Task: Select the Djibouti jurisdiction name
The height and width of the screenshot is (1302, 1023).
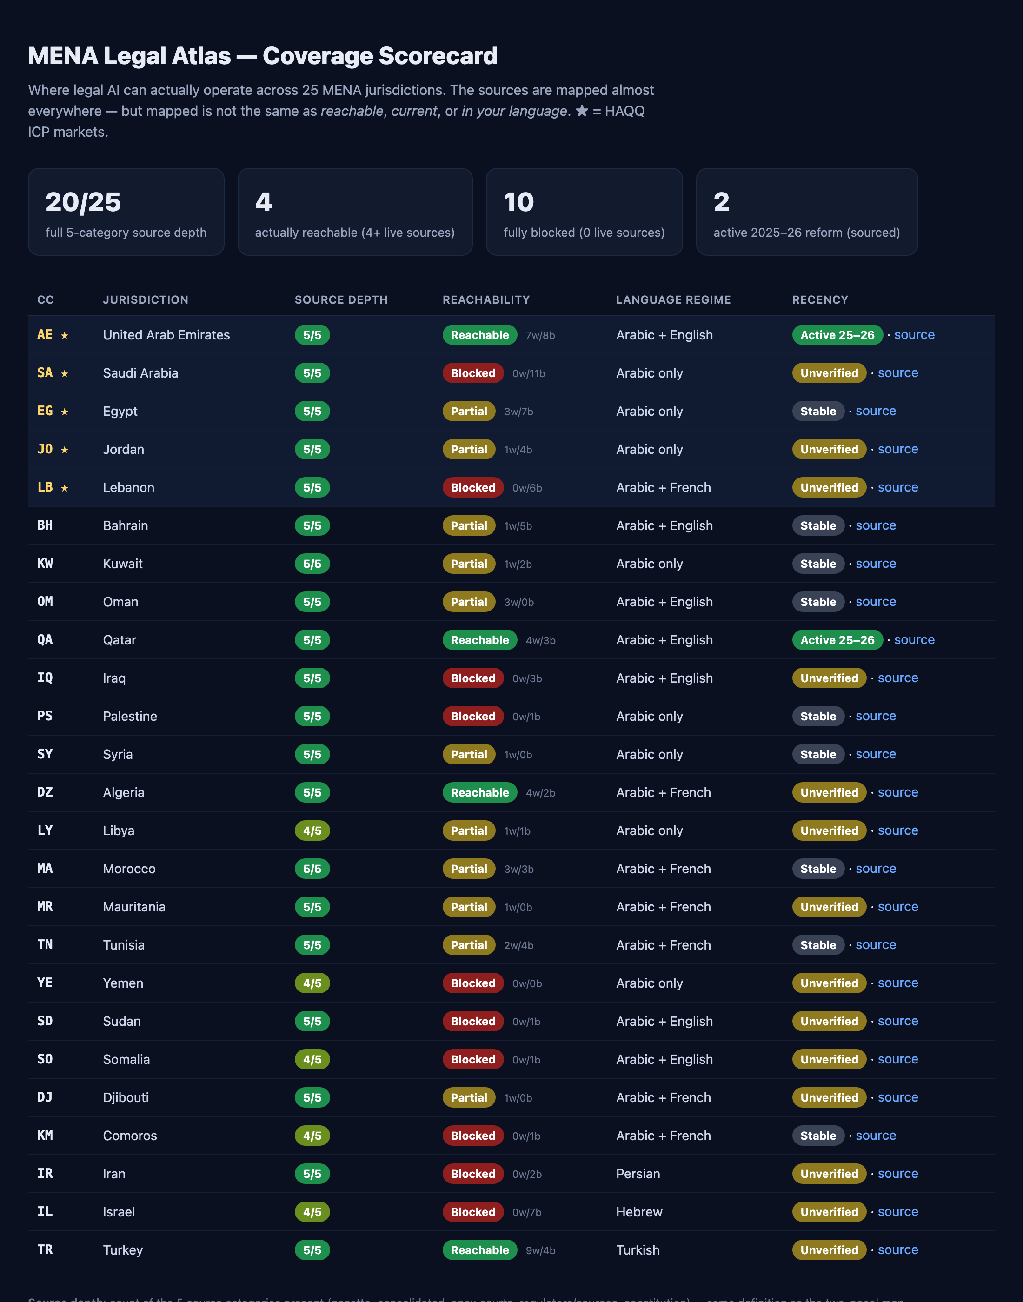Action: (126, 1097)
